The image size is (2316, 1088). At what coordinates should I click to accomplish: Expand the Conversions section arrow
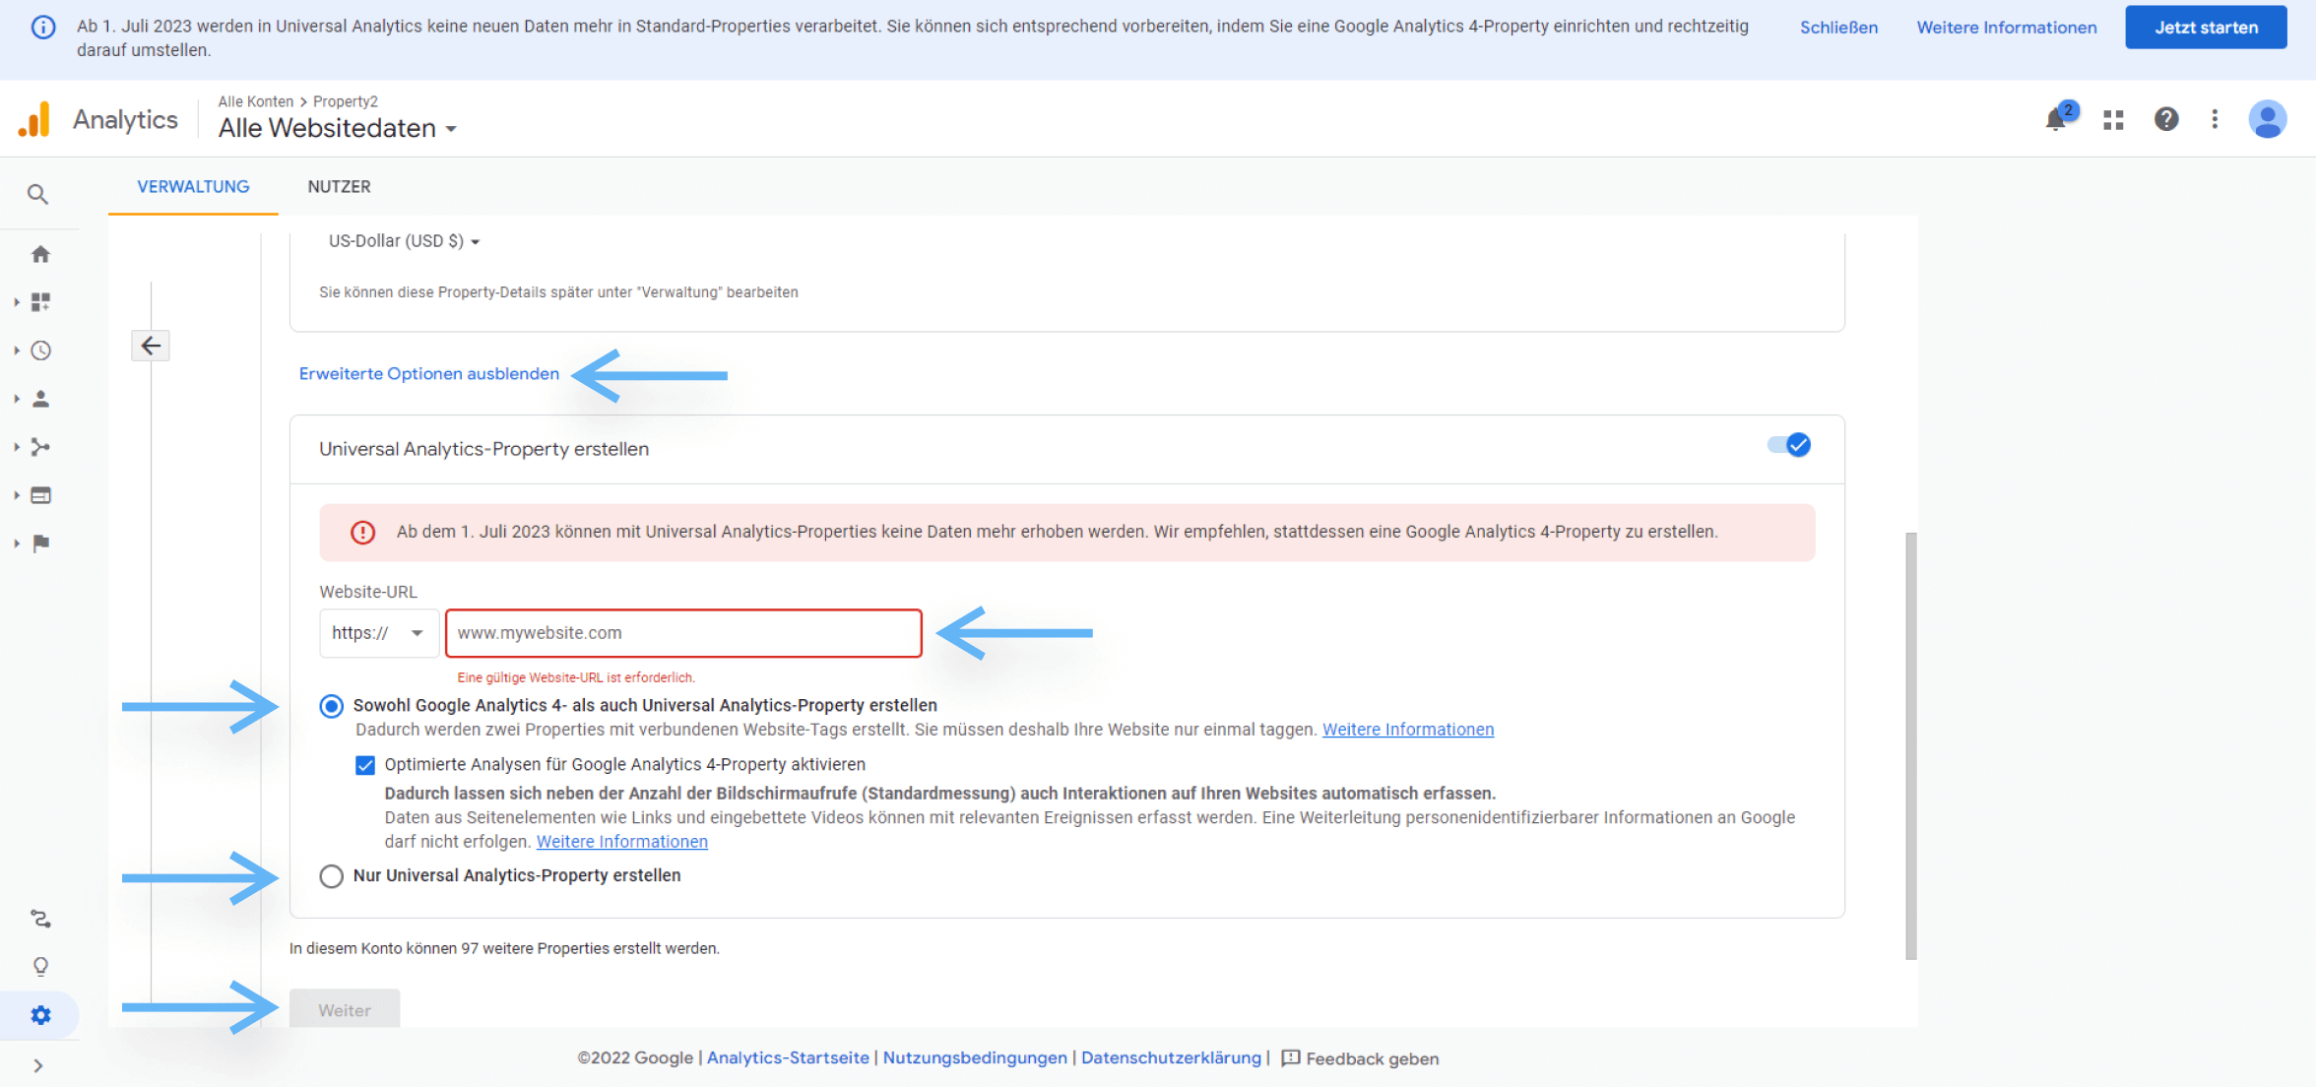pos(17,544)
